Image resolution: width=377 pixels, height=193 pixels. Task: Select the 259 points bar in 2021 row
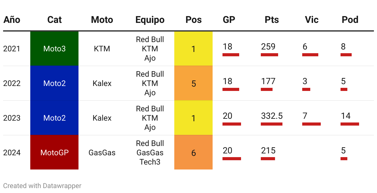pos(269,55)
